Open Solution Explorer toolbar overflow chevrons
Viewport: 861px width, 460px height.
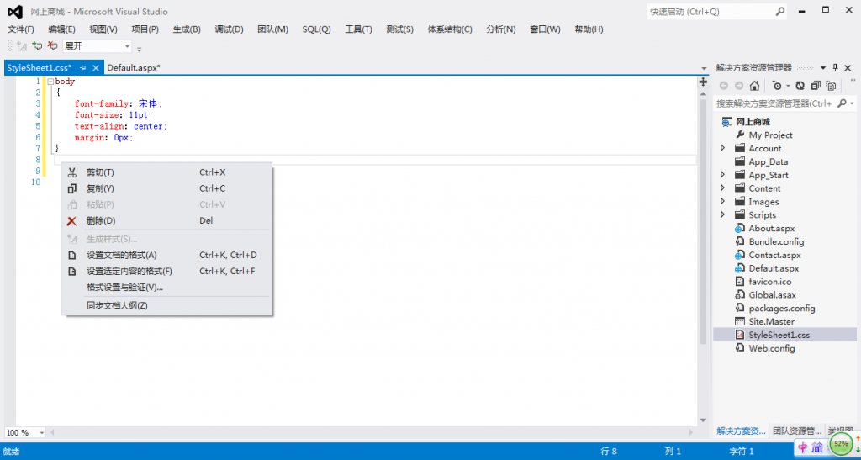[x=853, y=81]
